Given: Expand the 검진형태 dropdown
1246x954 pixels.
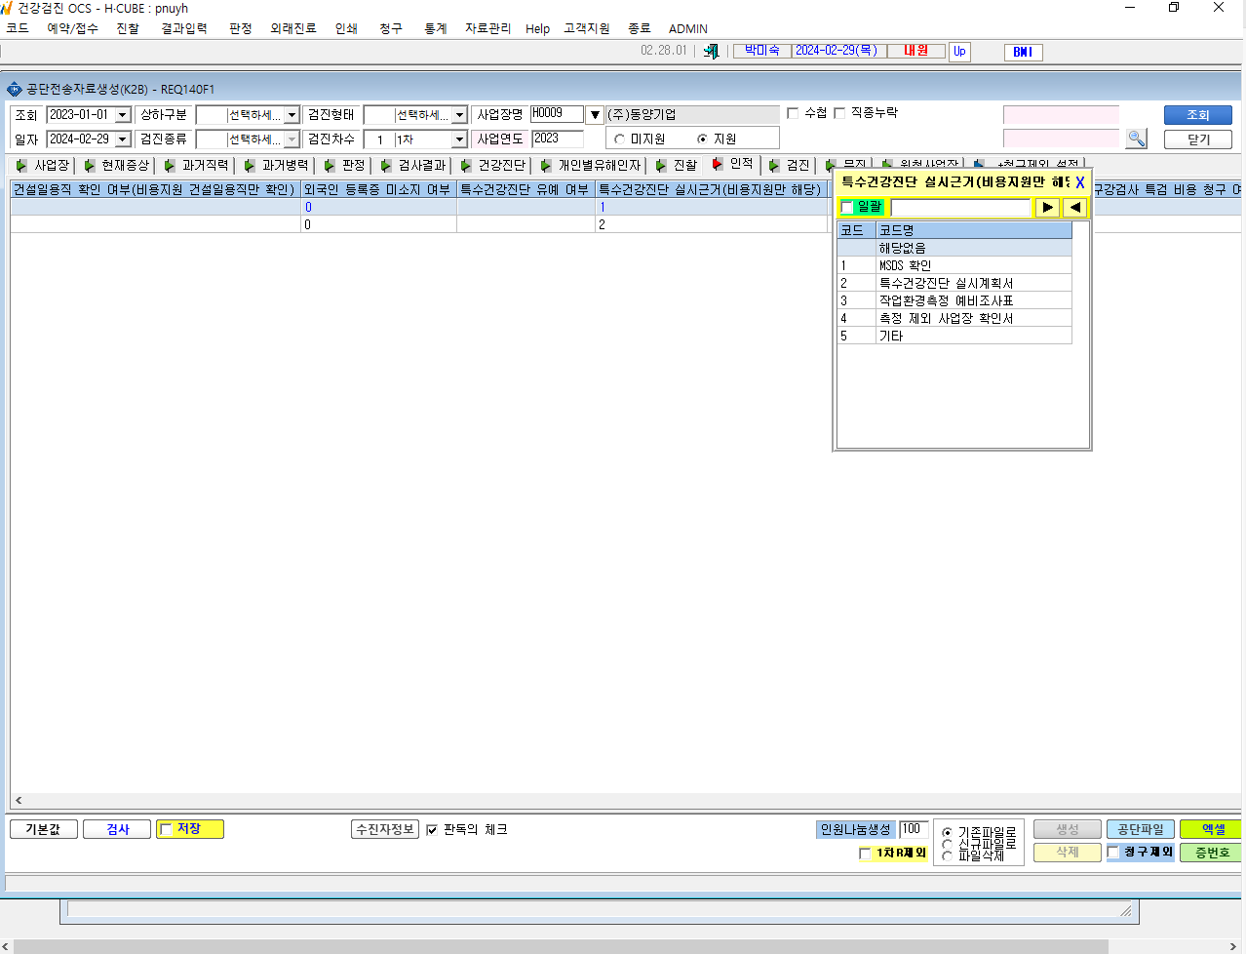Looking at the screenshot, I should (x=459, y=115).
